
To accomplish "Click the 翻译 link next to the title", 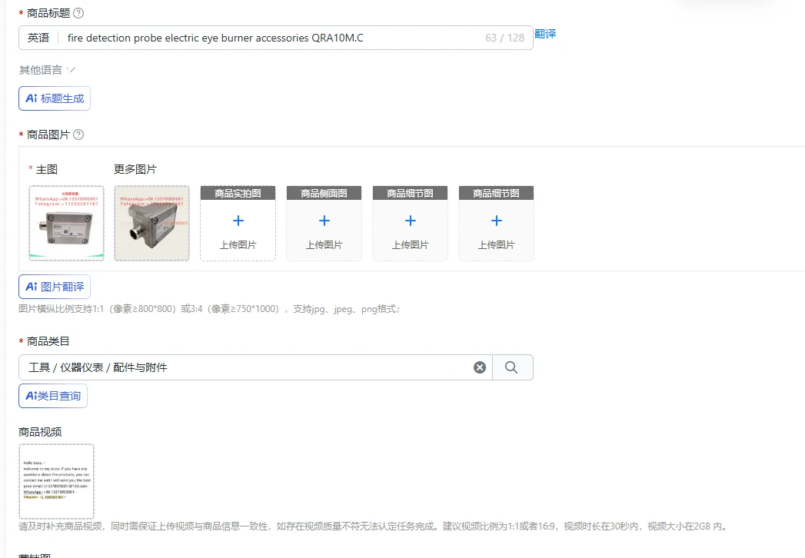I will coord(545,34).
